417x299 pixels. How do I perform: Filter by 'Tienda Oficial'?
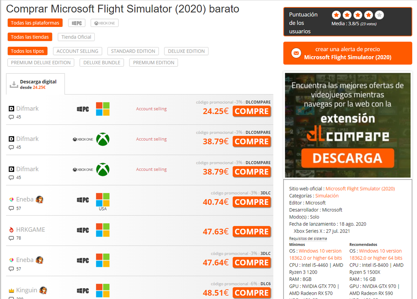click(x=76, y=37)
